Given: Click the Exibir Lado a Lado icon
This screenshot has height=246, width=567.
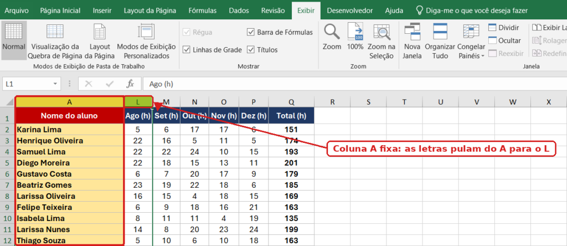Looking at the screenshot, I should coord(535,28).
